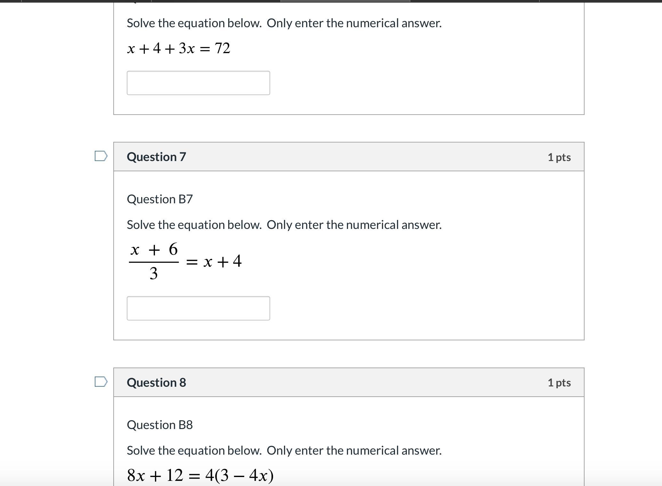Click the Question 8 instruction sentence
Viewport: 662px width, 486px height.
click(284, 450)
